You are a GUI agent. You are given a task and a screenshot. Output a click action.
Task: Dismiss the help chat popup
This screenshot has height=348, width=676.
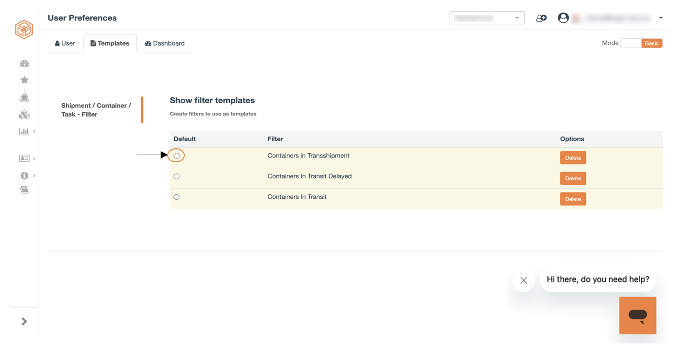click(x=524, y=280)
